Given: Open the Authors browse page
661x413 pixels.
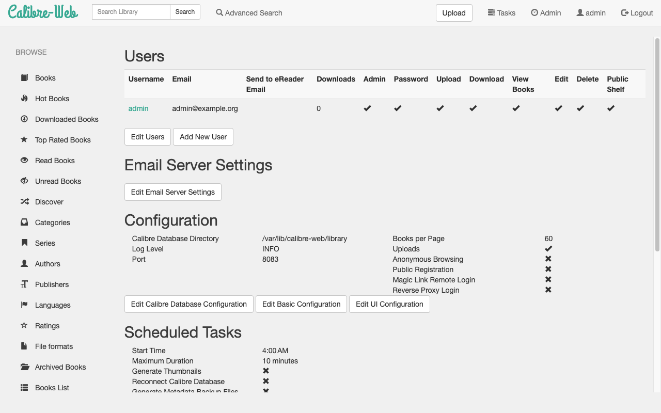Looking at the screenshot, I should coord(48,264).
